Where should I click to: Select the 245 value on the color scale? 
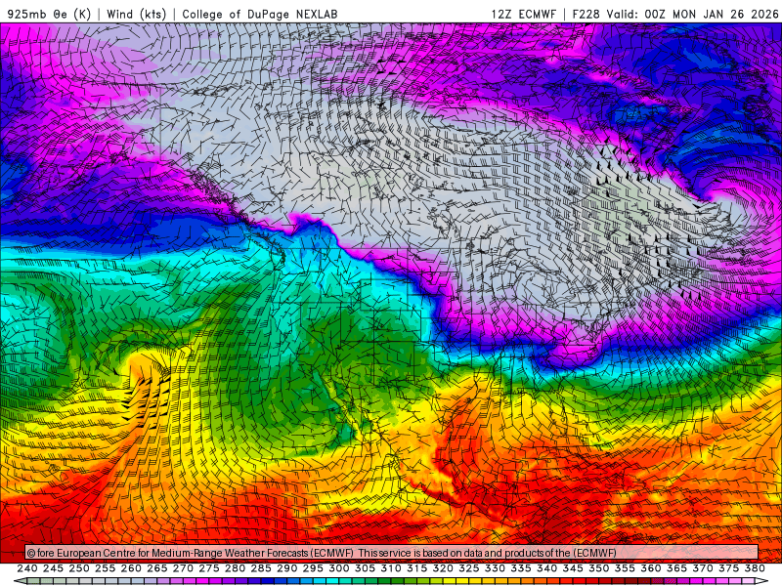(53, 568)
